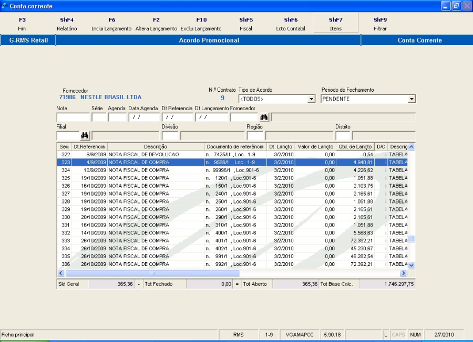Click the F3 Fim toolbar button
The image size is (473, 342).
click(x=22, y=24)
